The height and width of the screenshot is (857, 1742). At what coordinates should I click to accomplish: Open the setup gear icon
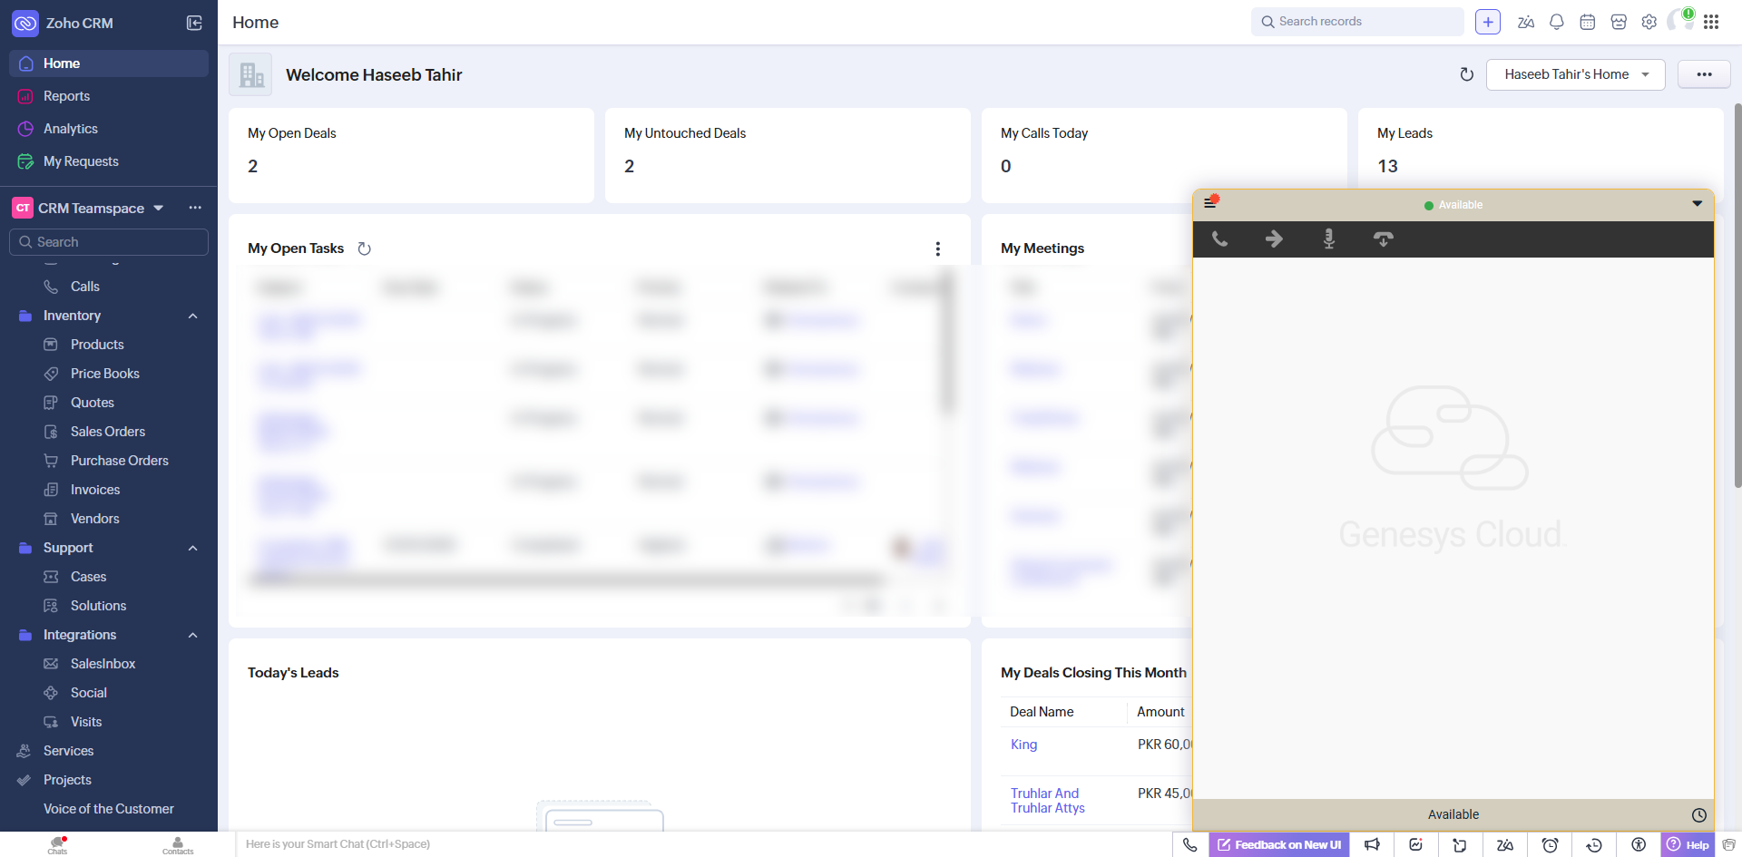(x=1649, y=22)
